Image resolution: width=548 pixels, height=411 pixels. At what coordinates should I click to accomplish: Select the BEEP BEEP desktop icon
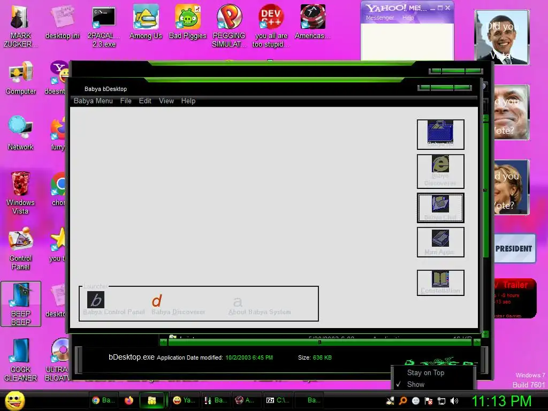point(21,304)
